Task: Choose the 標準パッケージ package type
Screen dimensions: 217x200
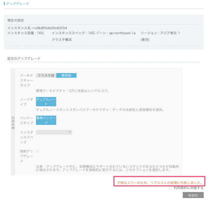Action: [x=46, y=120]
